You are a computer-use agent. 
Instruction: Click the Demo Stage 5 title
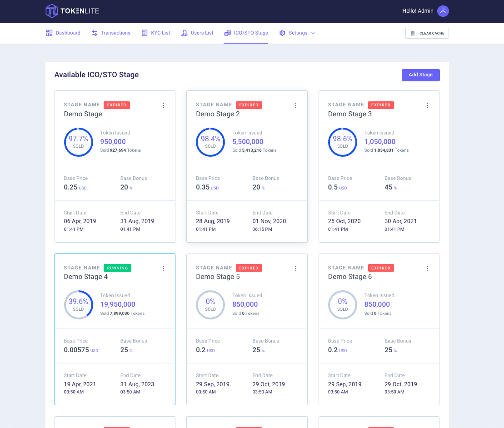point(218,277)
